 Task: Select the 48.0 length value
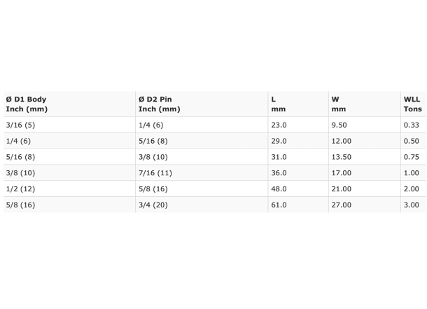[279, 189]
